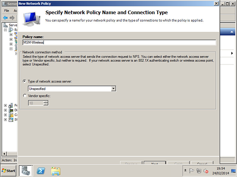Screen dimensions: 237x177
Task: Launch Windows PowerShell from the taskbar
Action: pyautogui.click(x=41, y=171)
